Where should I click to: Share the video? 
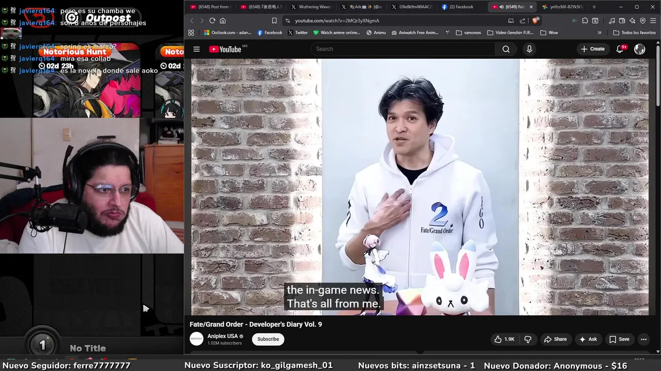click(x=555, y=339)
